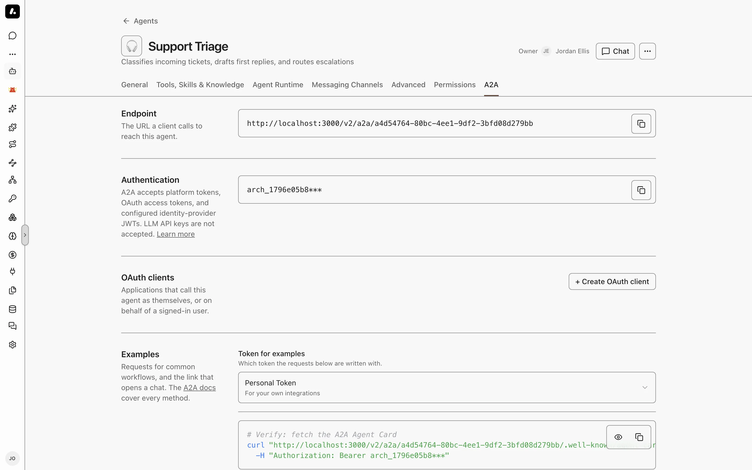
Task: Open the chat bubble icon in sidebar
Action: (13, 36)
